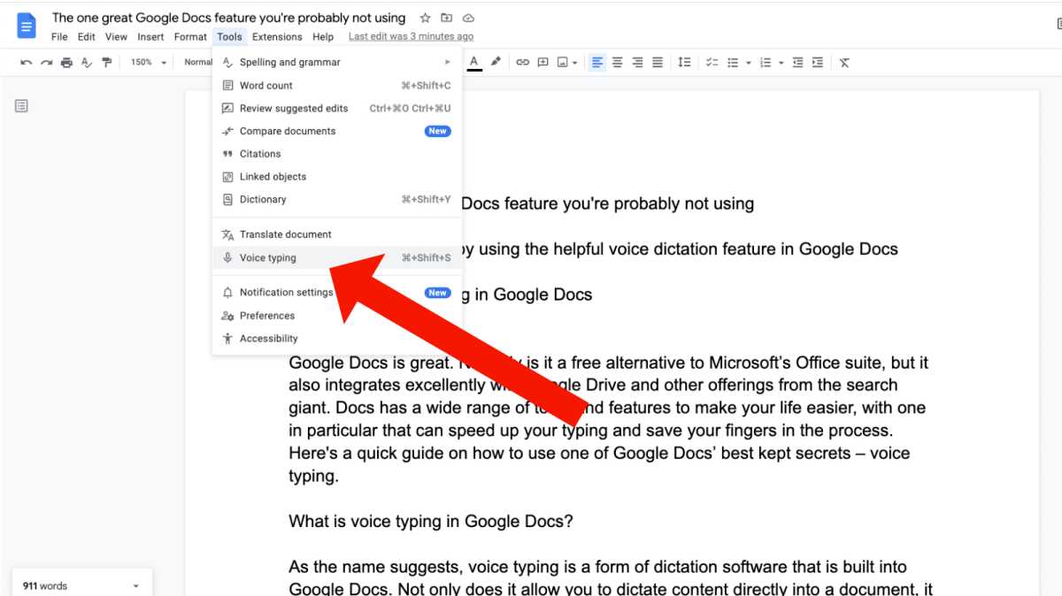Start Voice typing

pos(337,258)
